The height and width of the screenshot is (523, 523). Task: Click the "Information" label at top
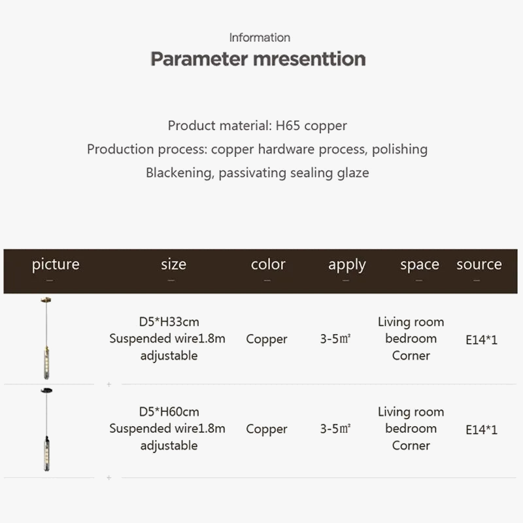coord(260,38)
